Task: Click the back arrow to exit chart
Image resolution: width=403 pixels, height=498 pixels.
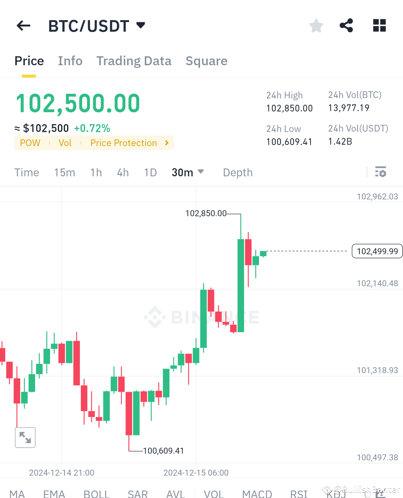Action: [23, 25]
